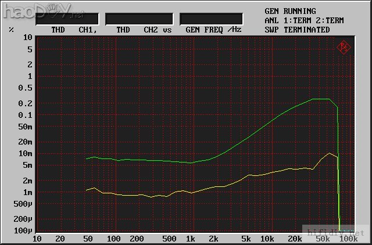Screen dimensions: 372x245
Task: Click the 1k tick label on frequency axis
Action: (190, 239)
